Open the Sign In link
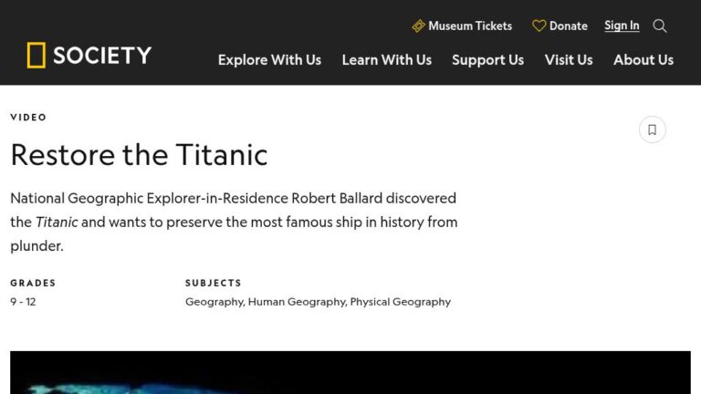 click(622, 26)
